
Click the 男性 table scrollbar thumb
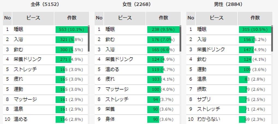click(x=272, y=38)
